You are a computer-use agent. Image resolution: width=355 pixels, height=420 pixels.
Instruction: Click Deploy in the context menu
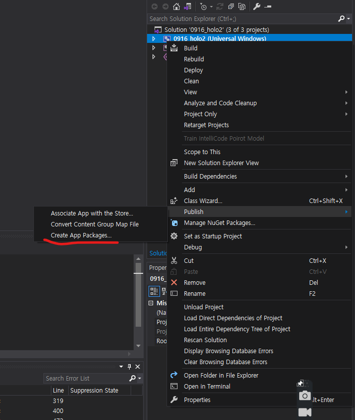pyautogui.click(x=193, y=70)
